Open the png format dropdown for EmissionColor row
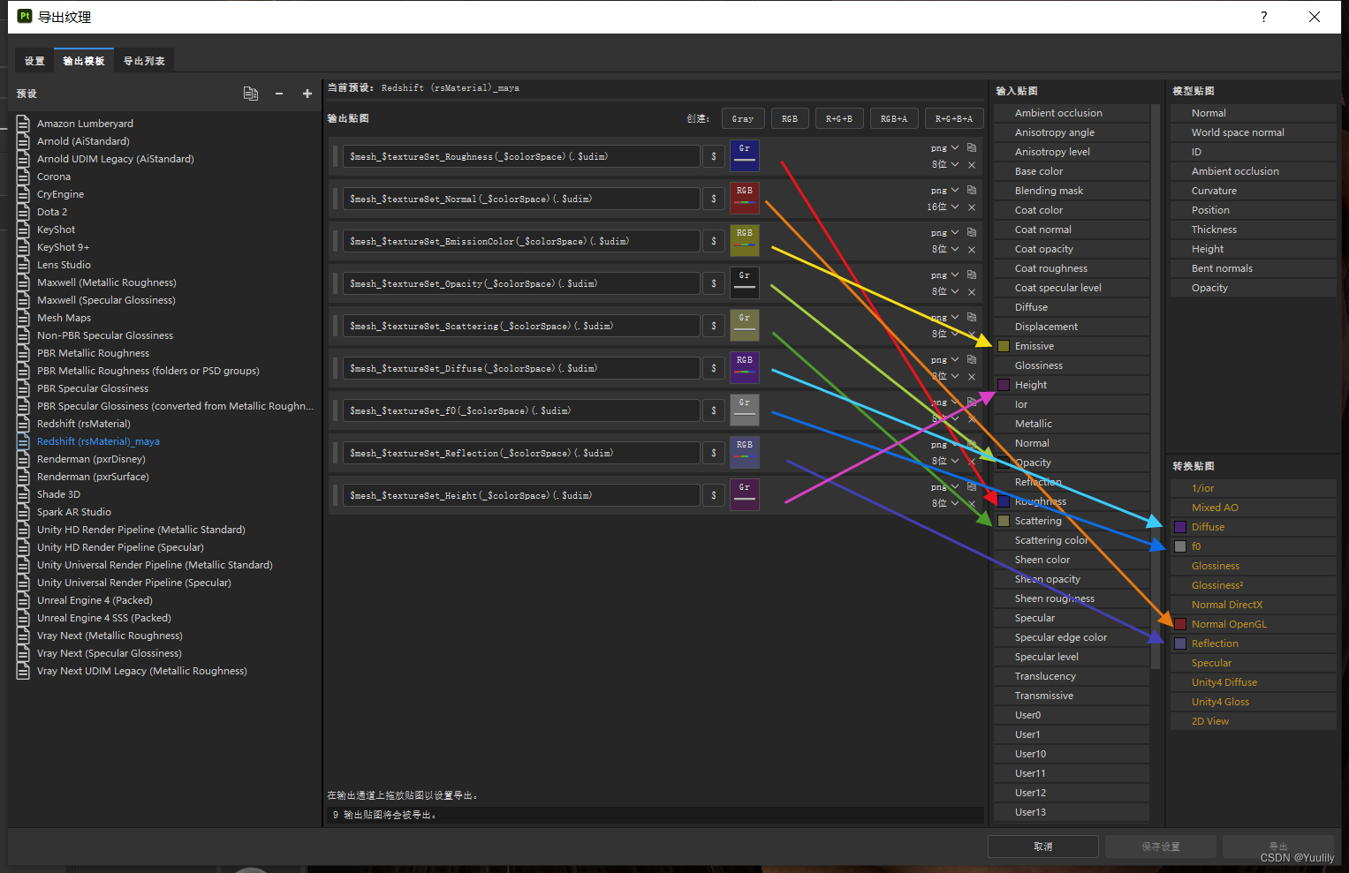Viewport: 1349px width, 873px height. click(944, 232)
